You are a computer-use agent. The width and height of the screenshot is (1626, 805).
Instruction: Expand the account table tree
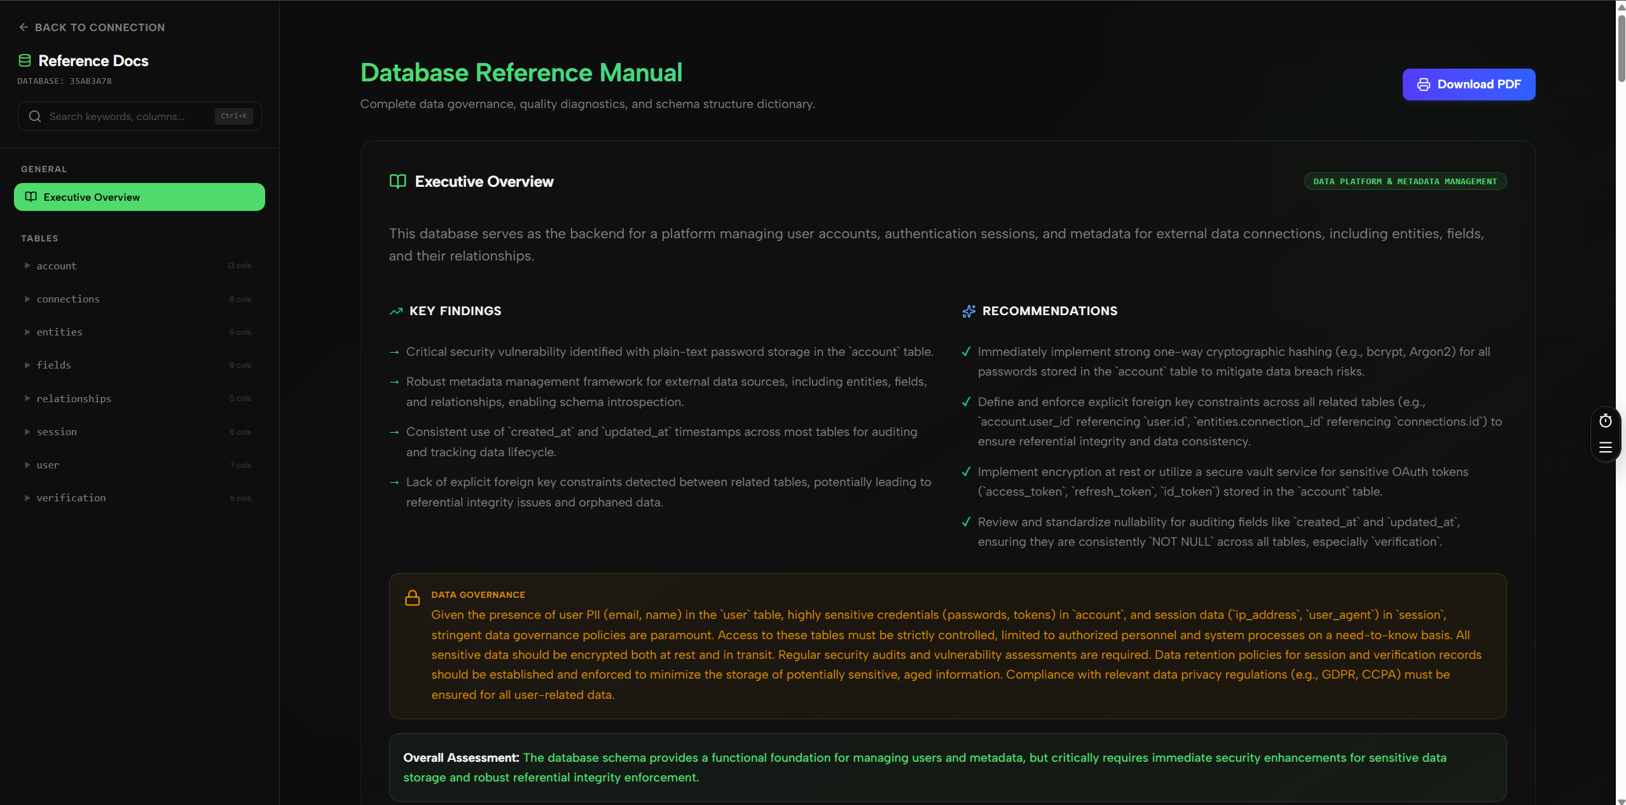(27, 266)
